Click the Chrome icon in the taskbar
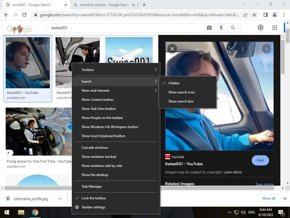The image size is (290, 218). click(35, 212)
